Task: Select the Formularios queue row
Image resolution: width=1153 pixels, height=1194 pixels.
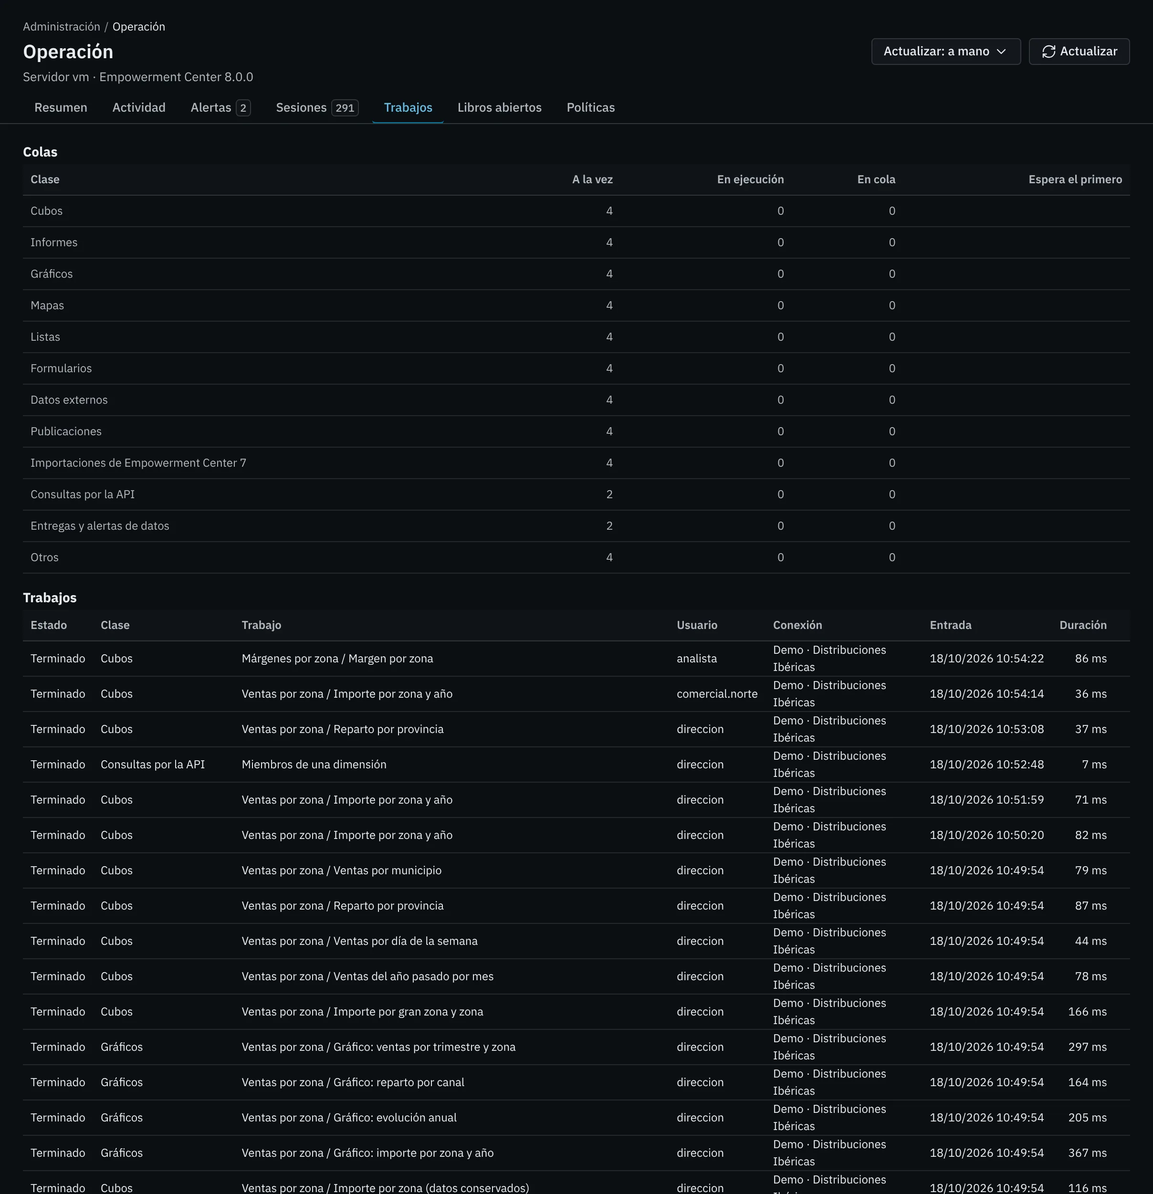Action: tap(576, 368)
